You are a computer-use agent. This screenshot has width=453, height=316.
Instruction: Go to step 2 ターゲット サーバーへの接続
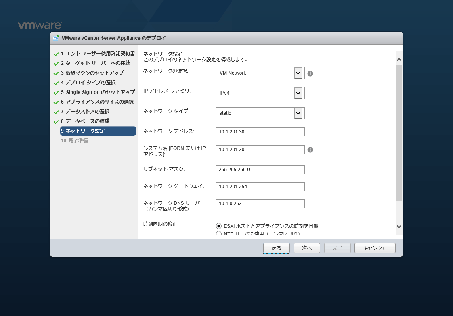pyautogui.click(x=95, y=63)
